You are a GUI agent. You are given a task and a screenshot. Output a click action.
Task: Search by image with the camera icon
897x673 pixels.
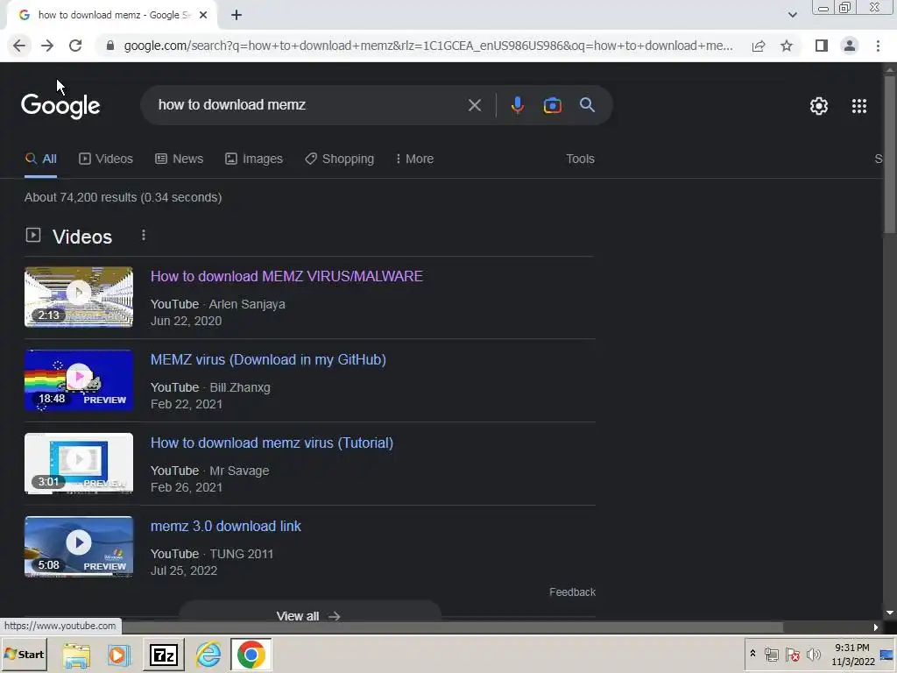click(x=552, y=105)
